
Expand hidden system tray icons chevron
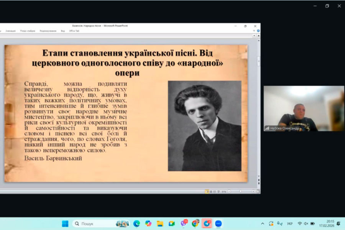click(263, 223)
